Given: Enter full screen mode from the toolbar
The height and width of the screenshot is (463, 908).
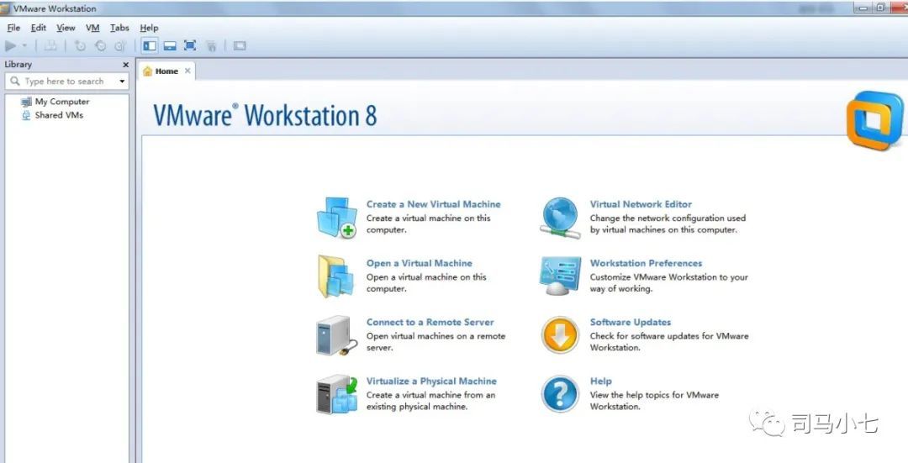Looking at the screenshot, I should tap(190, 45).
